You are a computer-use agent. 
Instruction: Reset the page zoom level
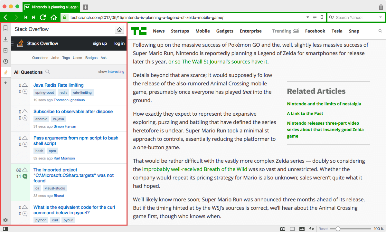point(323,229)
